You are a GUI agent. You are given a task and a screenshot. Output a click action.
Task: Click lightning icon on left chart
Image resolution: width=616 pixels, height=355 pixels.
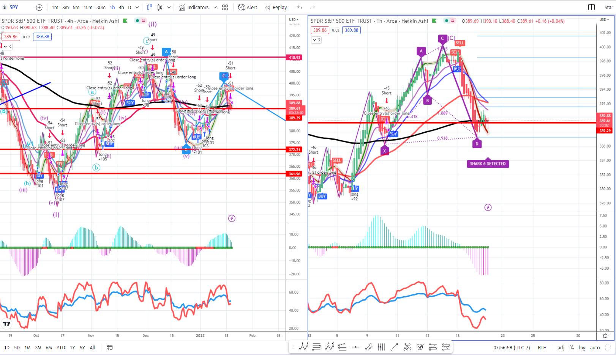232,218
